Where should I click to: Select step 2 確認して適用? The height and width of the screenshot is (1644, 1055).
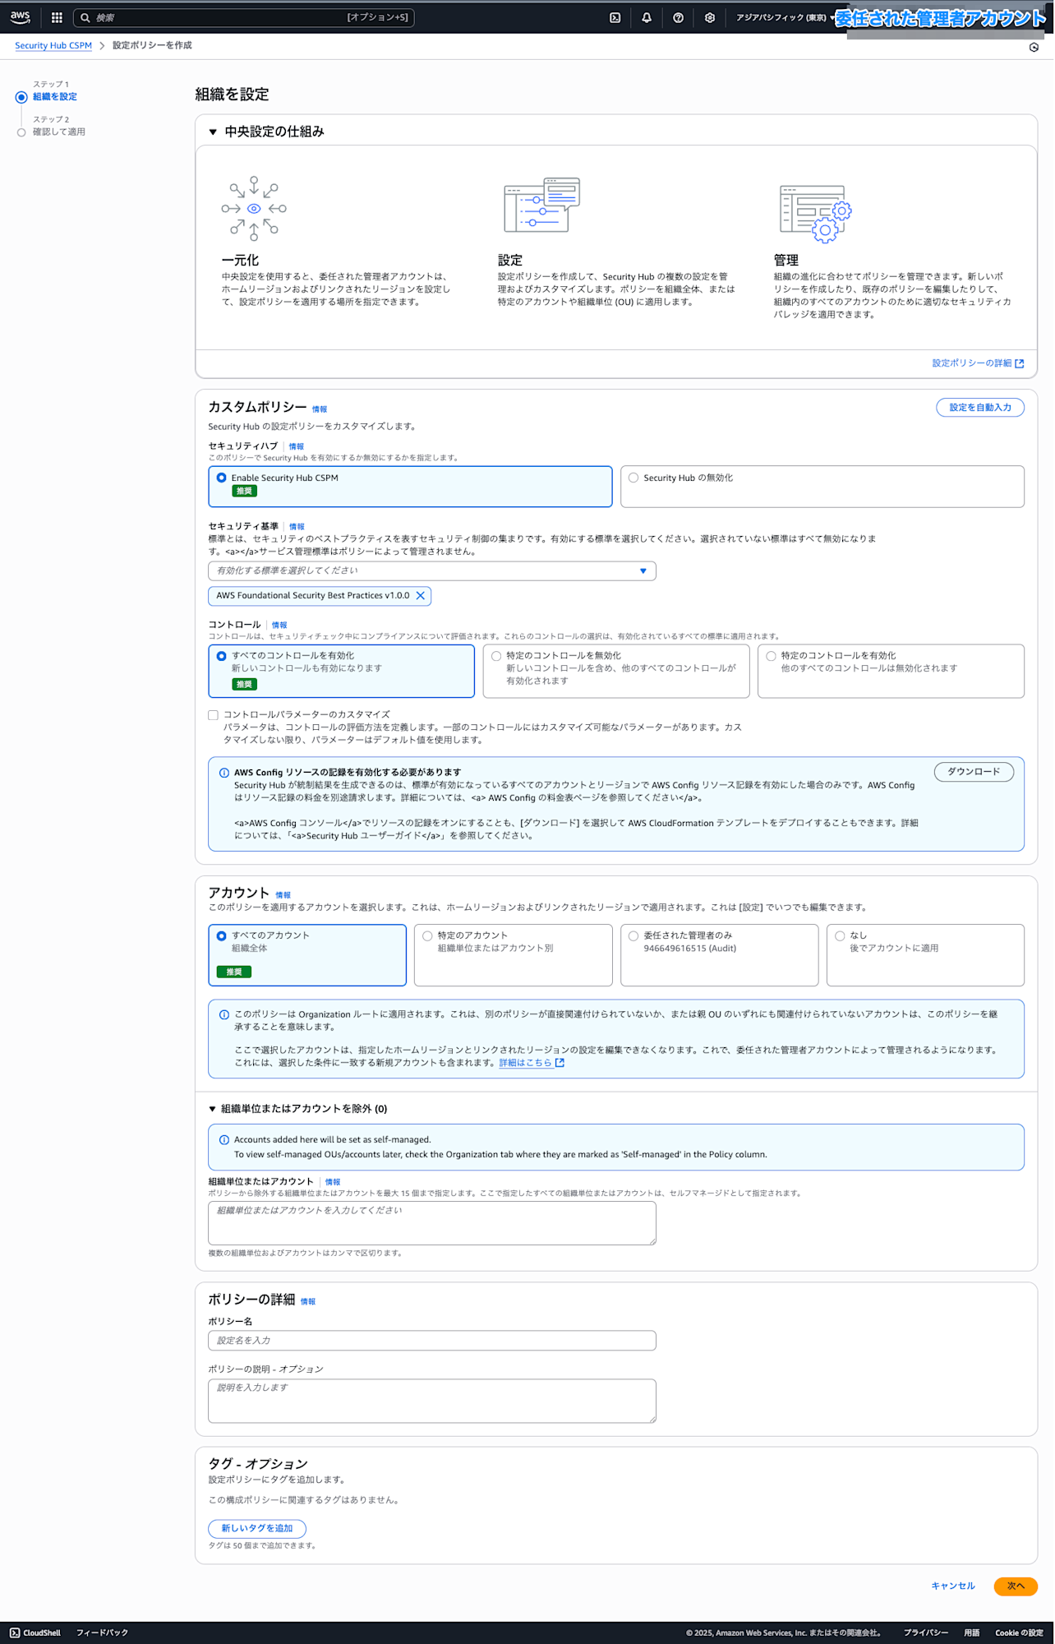59,132
